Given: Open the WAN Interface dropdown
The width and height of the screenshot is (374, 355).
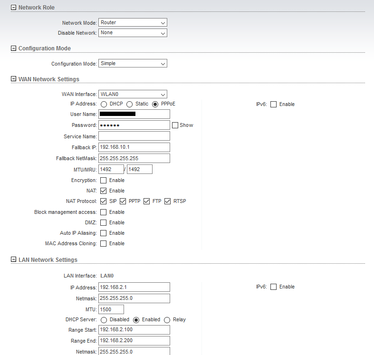Looking at the screenshot, I should tap(133, 94).
